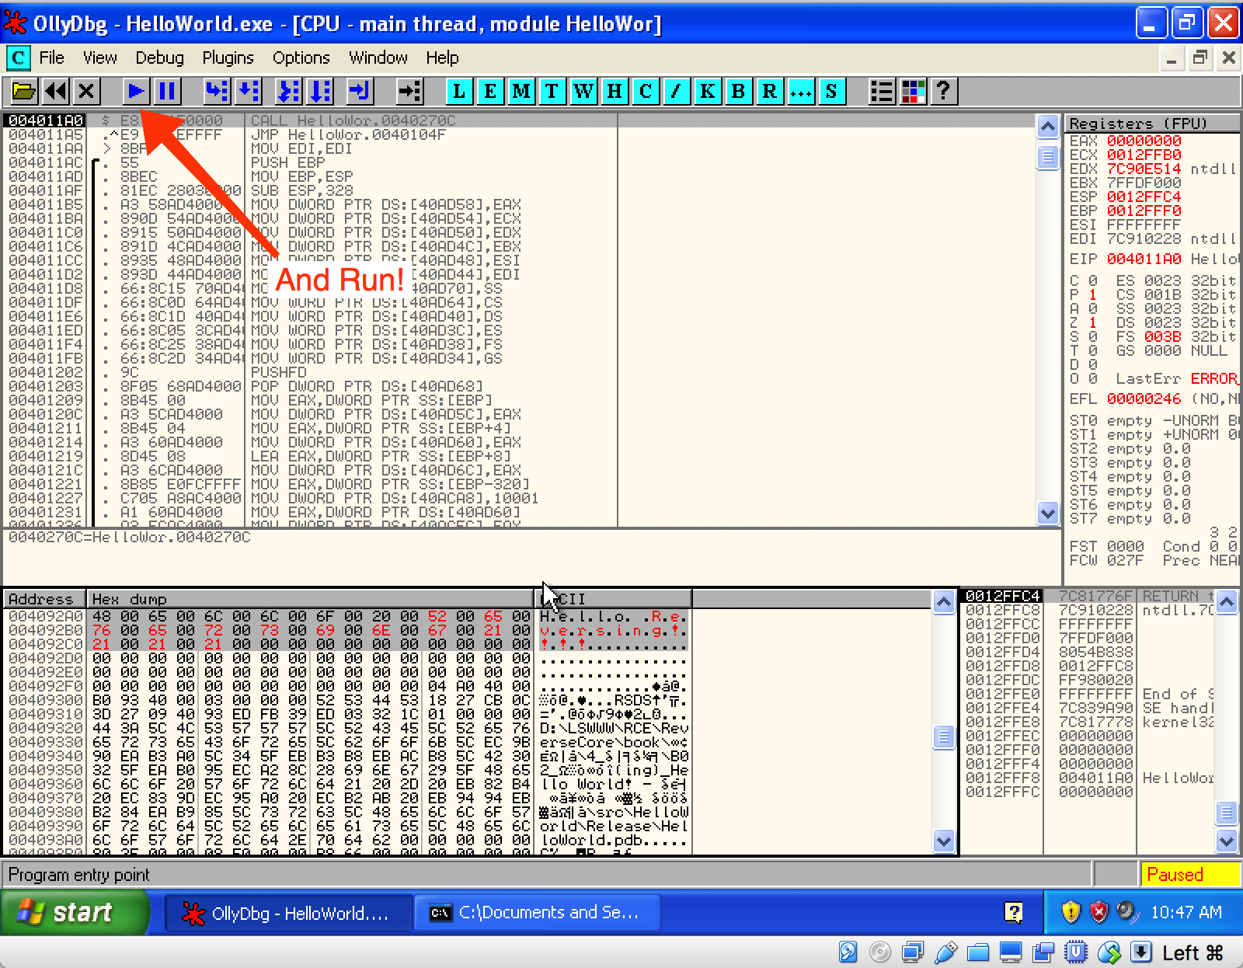Screen dimensions: 1243x968
Task: Open CPU window via C toolbar button
Action: tap(645, 92)
